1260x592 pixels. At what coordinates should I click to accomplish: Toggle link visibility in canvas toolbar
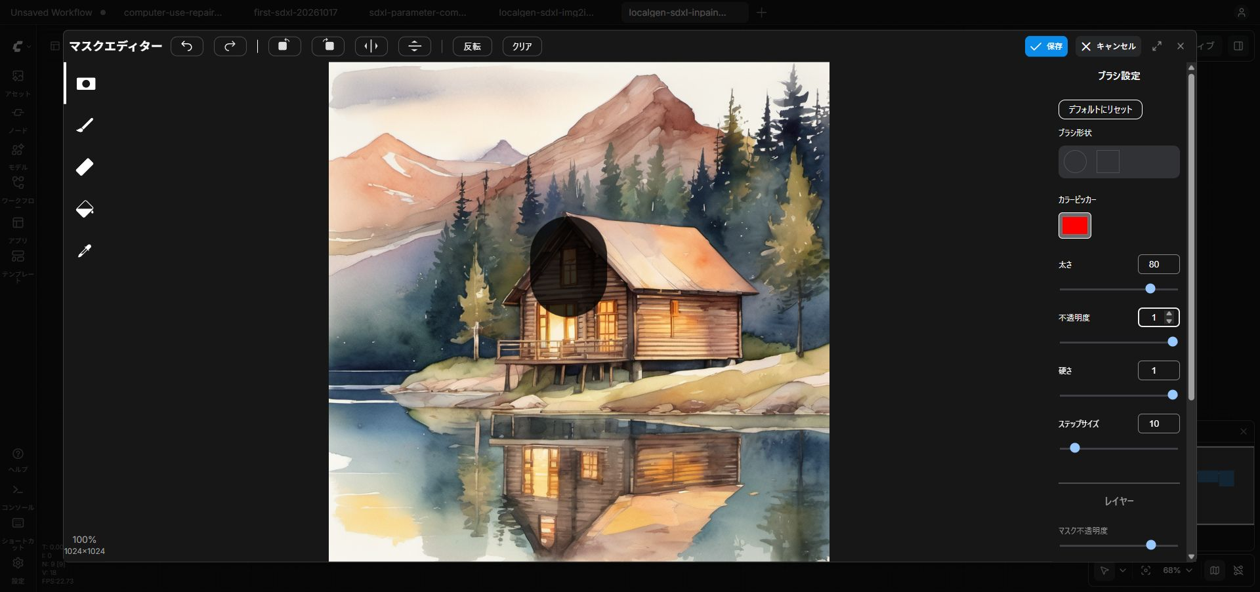[x=1238, y=570]
